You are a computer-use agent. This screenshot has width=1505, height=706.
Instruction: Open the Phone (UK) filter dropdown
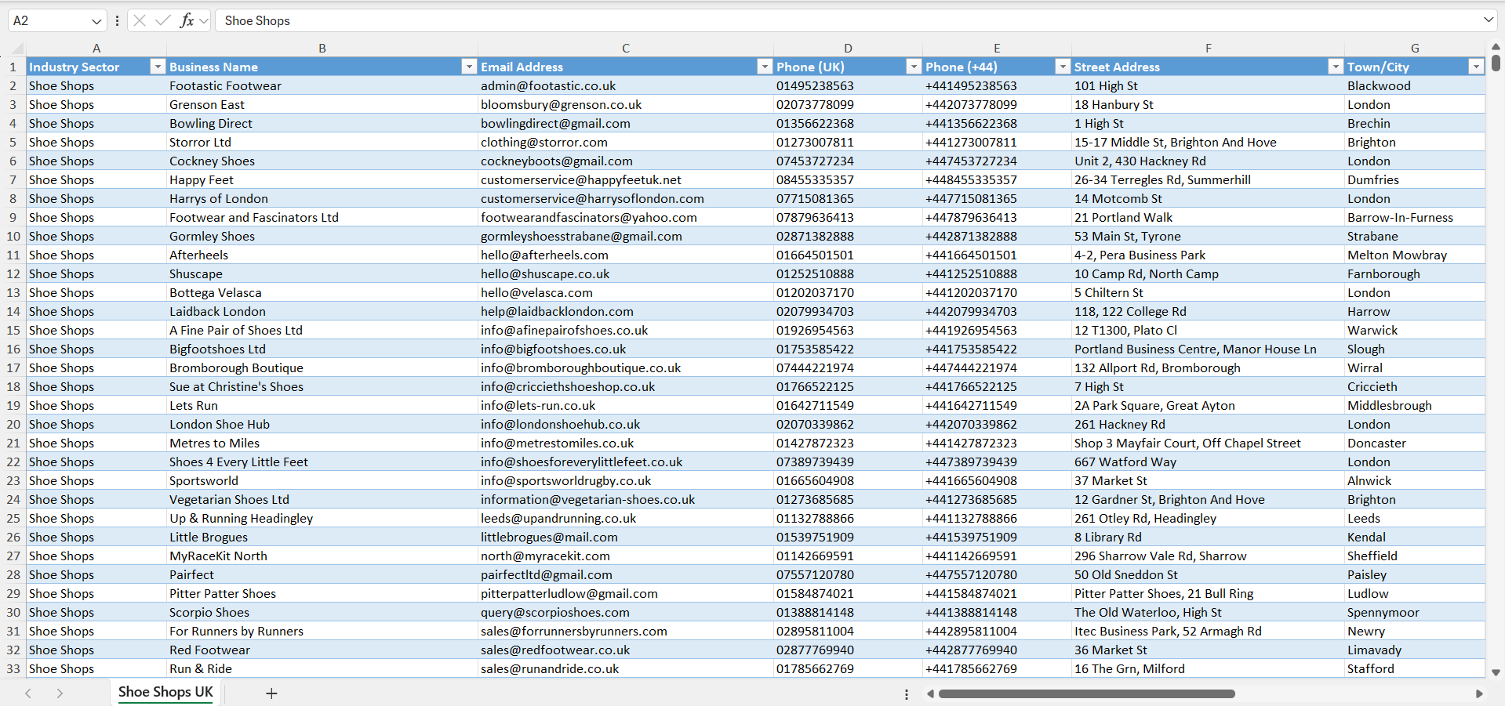pyautogui.click(x=914, y=67)
